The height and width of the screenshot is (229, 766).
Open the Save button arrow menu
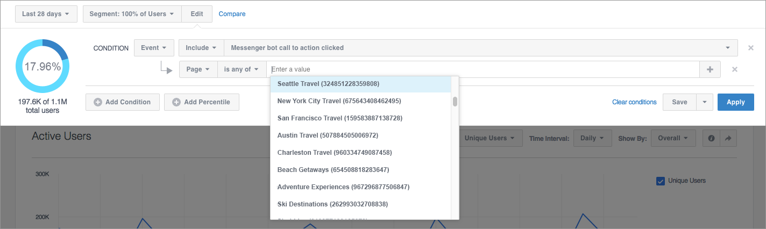coord(704,102)
